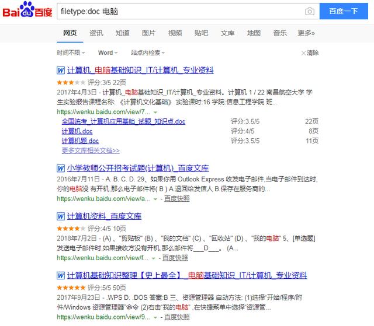Open camera image search icon
The height and width of the screenshot is (326, 374).
click(x=310, y=11)
